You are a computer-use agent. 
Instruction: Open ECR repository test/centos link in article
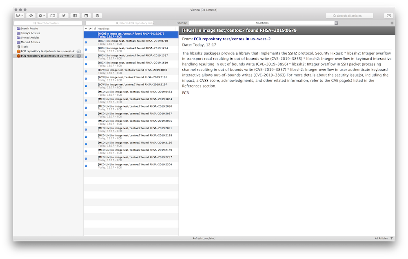(x=232, y=39)
